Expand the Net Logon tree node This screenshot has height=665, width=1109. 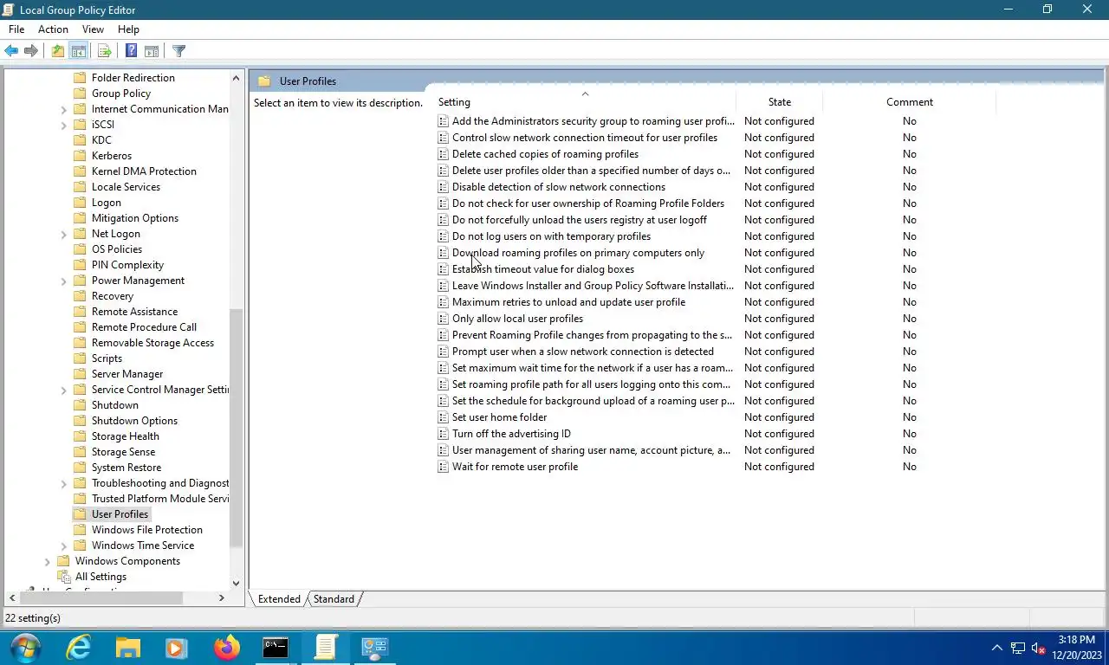64,234
